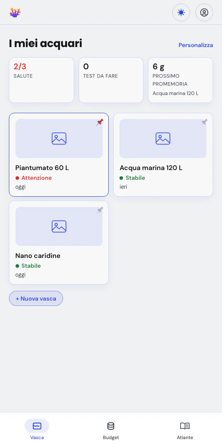Add a tank with Nuova vasca button
222x444 pixels.
[x=36, y=298]
